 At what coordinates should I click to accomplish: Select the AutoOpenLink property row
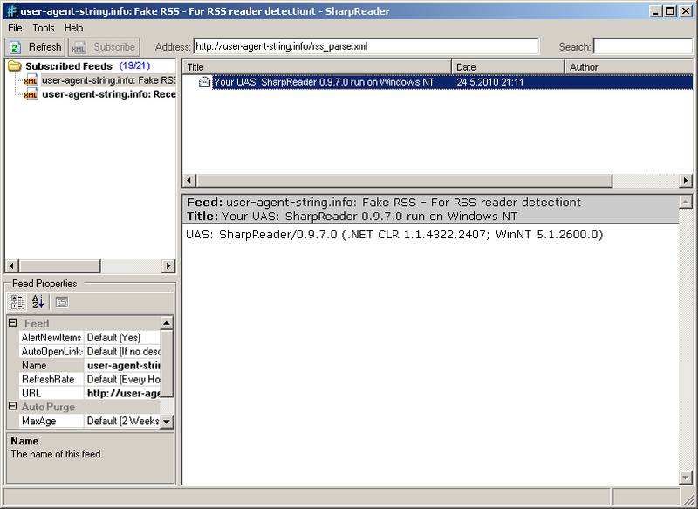point(90,351)
